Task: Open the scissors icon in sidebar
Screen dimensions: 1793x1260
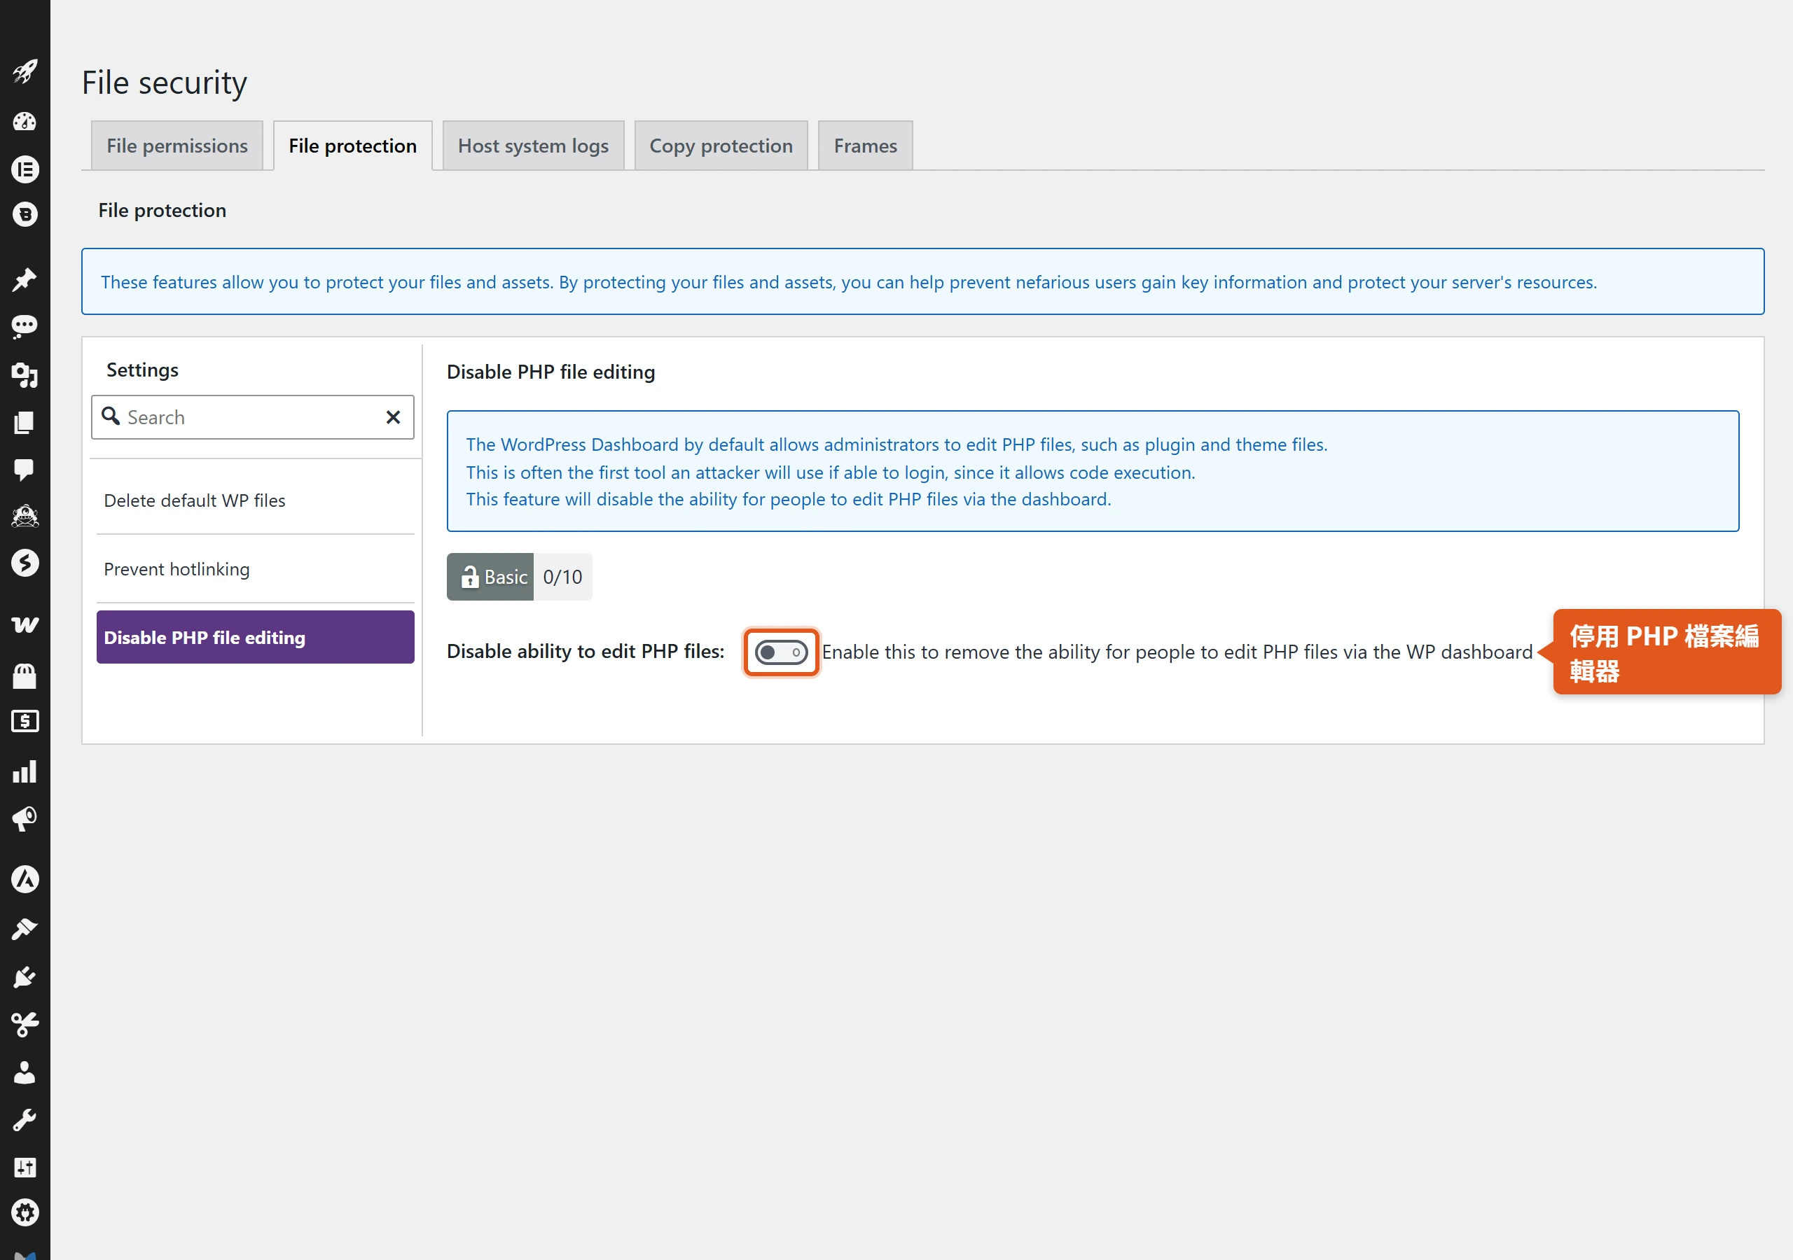Action: tap(25, 1024)
